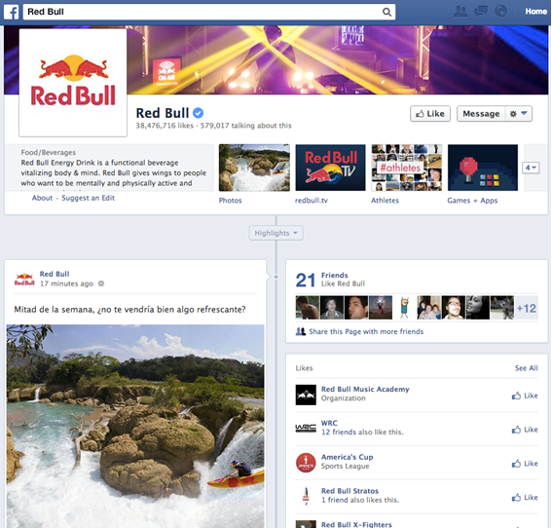This screenshot has height=529, width=552.
Task: Go to Home in the top bar
Action: pyautogui.click(x=535, y=12)
